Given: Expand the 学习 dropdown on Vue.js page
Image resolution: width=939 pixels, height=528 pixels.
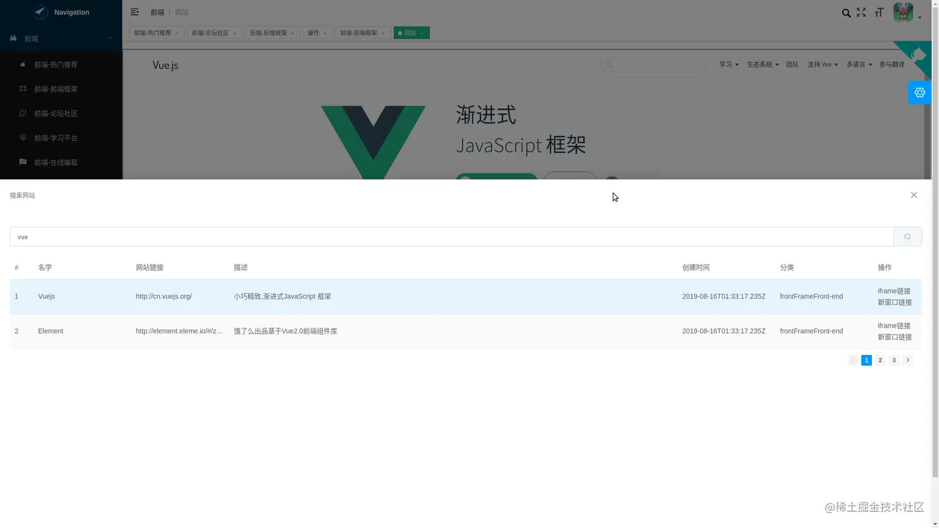Looking at the screenshot, I should coord(728,65).
